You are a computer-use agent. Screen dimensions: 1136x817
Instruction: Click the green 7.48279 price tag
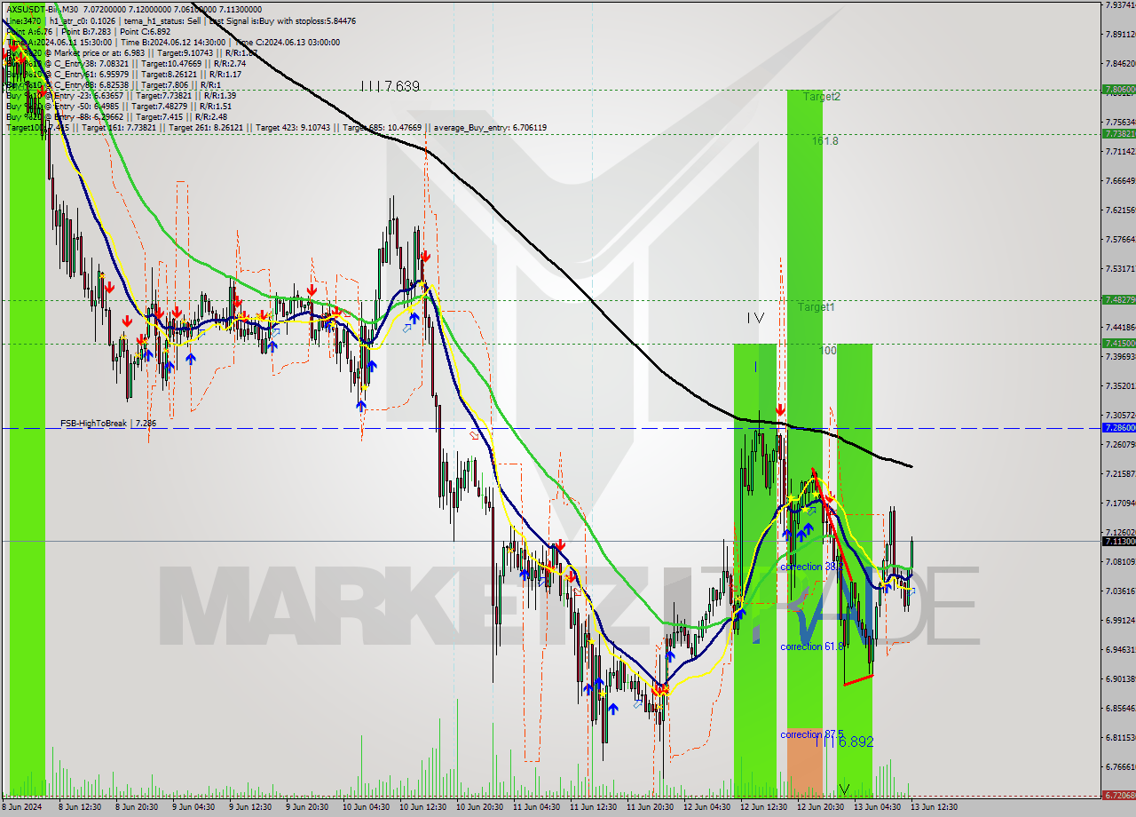point(1119,299)
